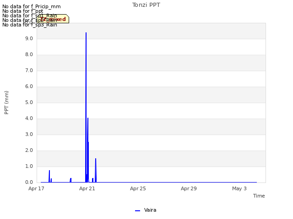Click the Apr 21 x-axis tick label
Viewport: 293px width, 219px height.
point(87,188)
